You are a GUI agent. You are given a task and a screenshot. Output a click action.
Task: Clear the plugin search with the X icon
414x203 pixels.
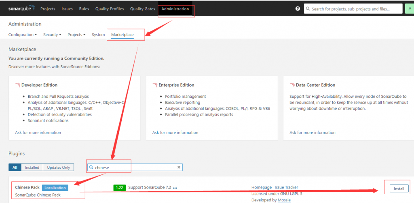point(179,167)
